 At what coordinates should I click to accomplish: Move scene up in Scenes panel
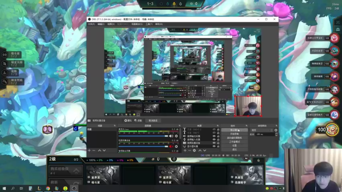[x=100, y=151]
